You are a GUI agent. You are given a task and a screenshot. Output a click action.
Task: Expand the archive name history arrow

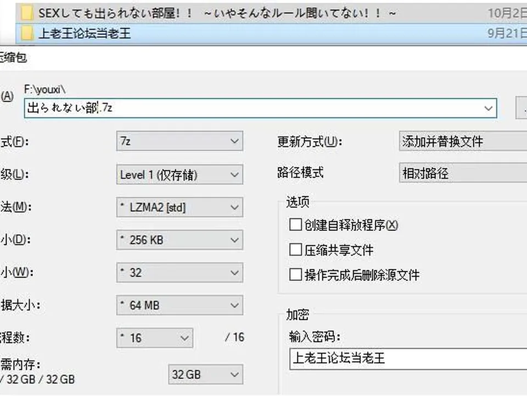[488, 108]
